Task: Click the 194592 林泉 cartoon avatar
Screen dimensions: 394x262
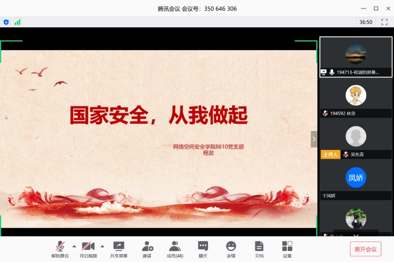Action: coord(356,95)
